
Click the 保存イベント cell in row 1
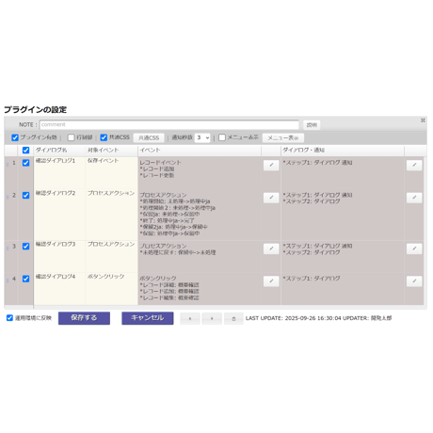tap(111, 173)
